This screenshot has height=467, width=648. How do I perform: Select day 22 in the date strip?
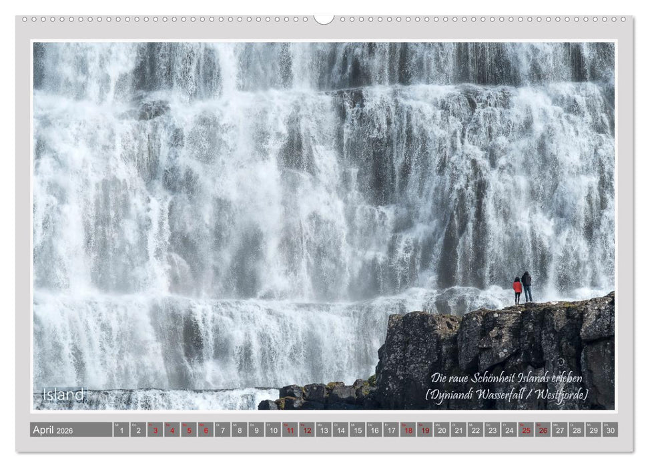click(x=475, y=430)
